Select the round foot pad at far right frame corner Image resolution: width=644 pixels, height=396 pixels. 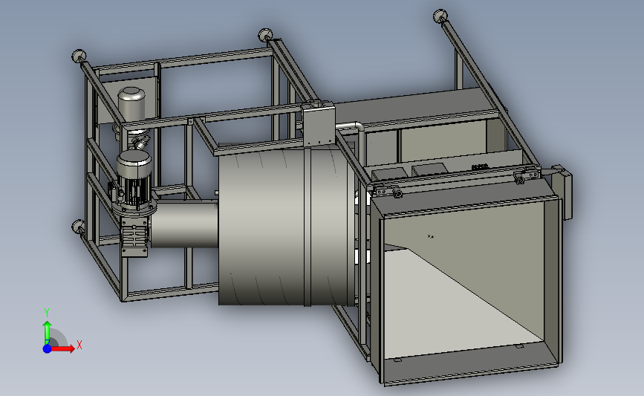pos(440,16)
